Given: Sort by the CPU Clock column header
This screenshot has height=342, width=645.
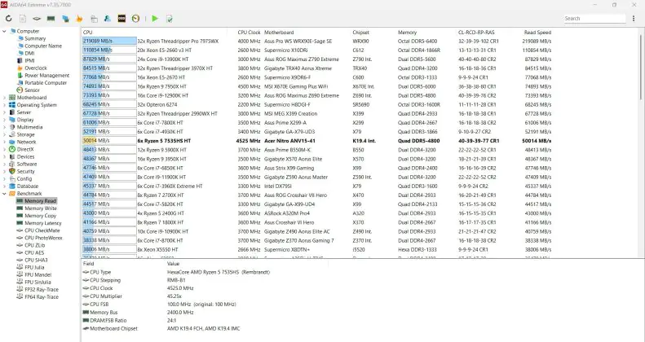Looking at the screenshot, I should click(x=249, y=33).
